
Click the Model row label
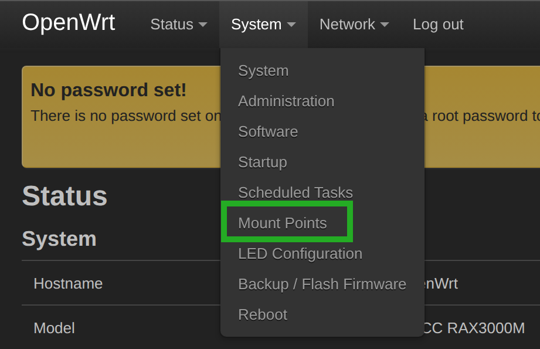click(x=55, y=328)
